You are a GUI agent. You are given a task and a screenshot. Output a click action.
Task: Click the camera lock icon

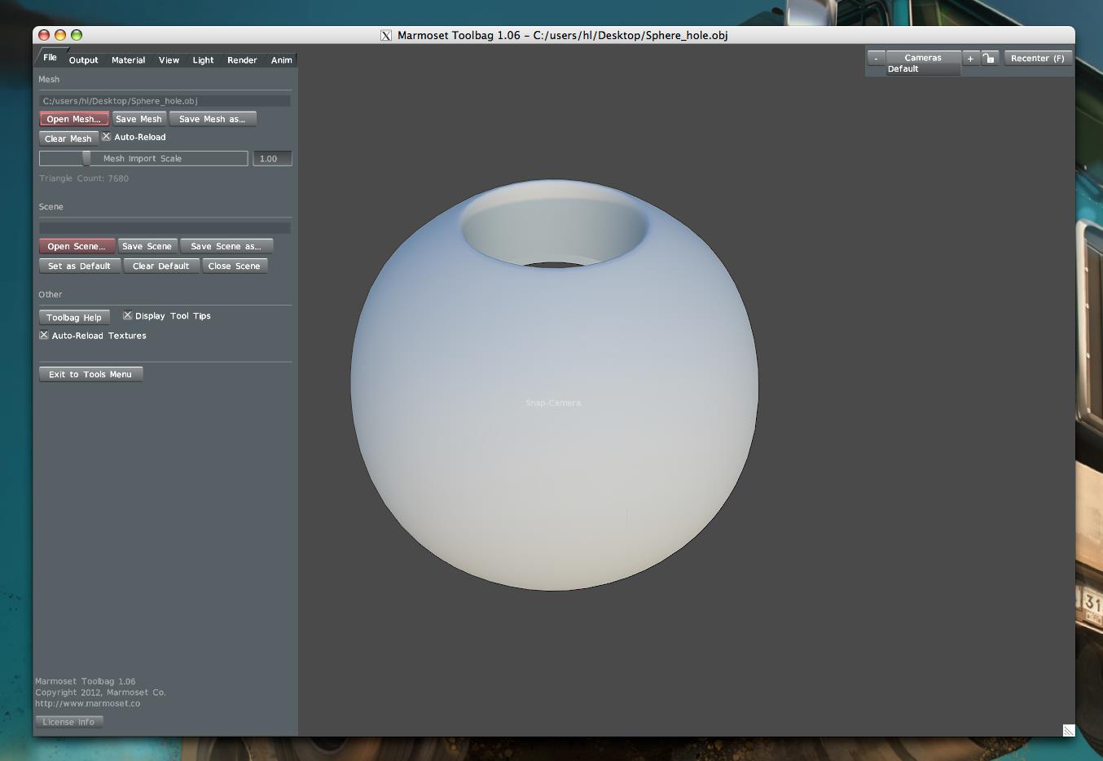[x=989, y=58]
